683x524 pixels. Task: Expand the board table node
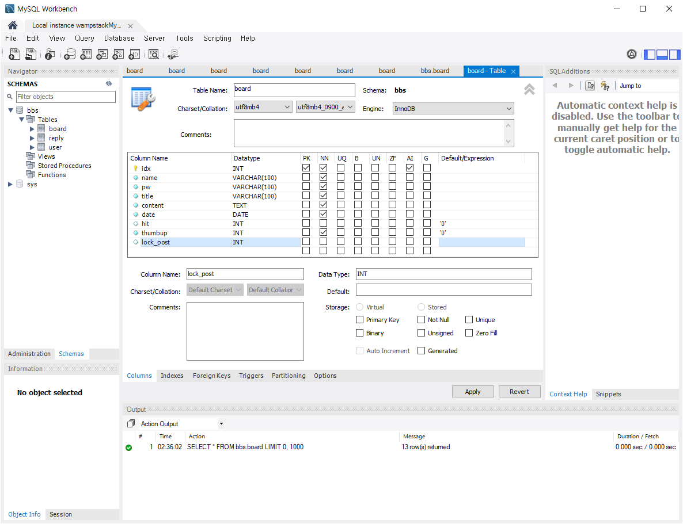pyautogui.click(x=32, y=129)
